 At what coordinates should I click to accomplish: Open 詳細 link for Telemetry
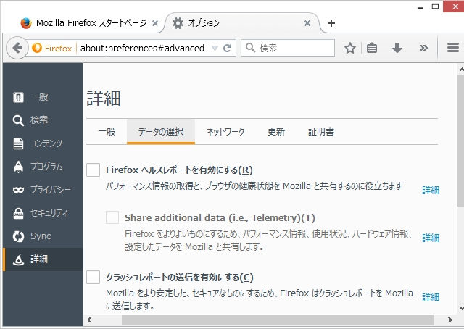click(x=431, y=238)
